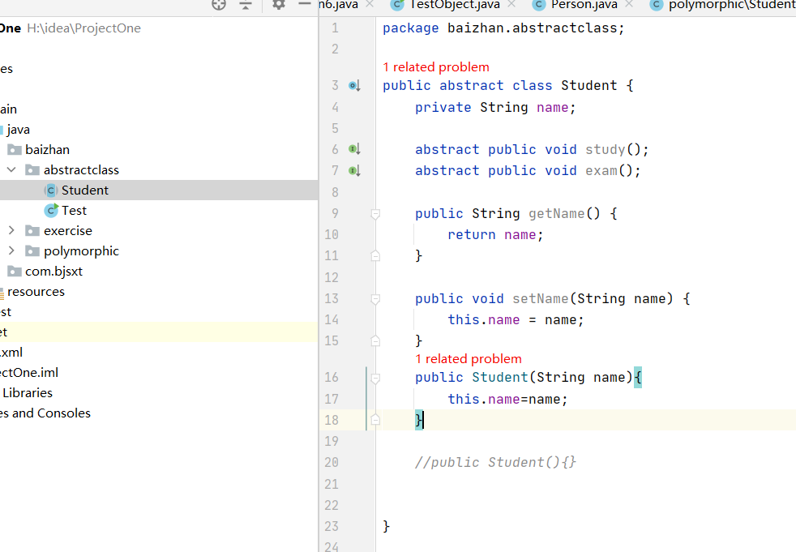
Task: Click the implemented-method gutter icon beside study()
Action: coord(354,149)
